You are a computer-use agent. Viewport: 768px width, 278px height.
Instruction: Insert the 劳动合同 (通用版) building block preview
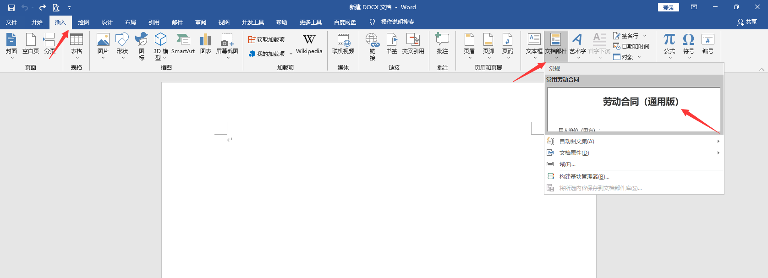pyautogui.click(x=634, y=109)
